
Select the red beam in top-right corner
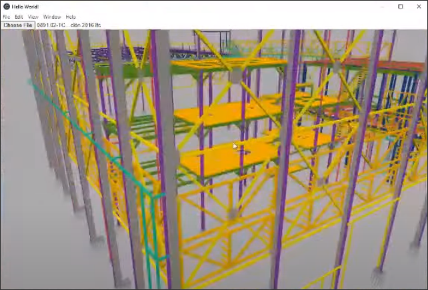[x=400, y=65]
